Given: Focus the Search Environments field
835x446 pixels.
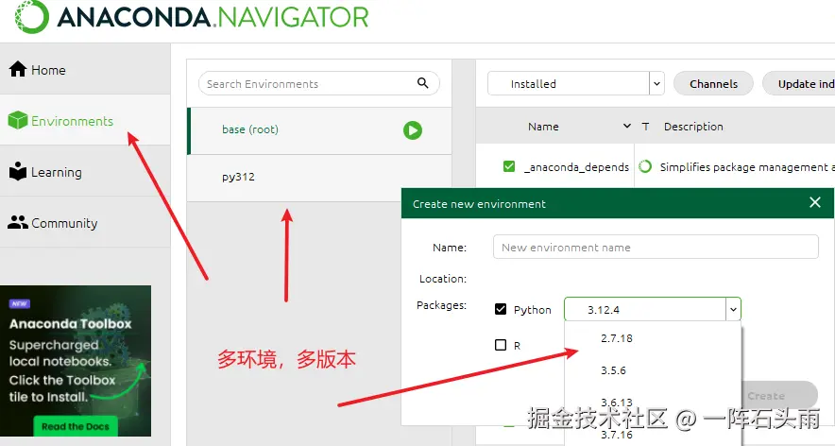Looking at the screenshot, I should [x=319, y=84].
